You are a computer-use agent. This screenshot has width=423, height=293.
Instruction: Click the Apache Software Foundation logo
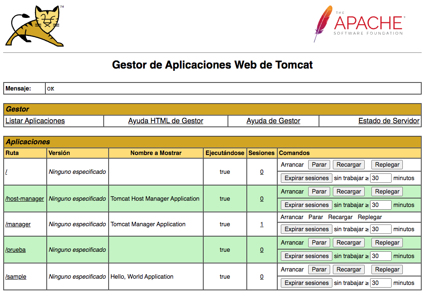[x=359, y=24]
